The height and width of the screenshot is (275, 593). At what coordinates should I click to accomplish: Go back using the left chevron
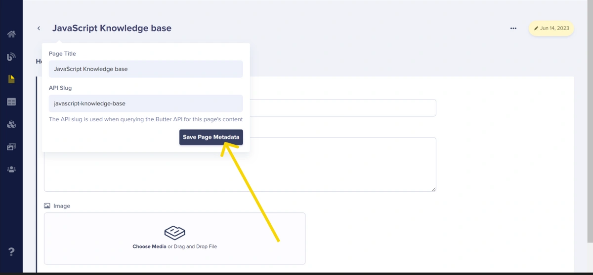click(x=39, y=29)
